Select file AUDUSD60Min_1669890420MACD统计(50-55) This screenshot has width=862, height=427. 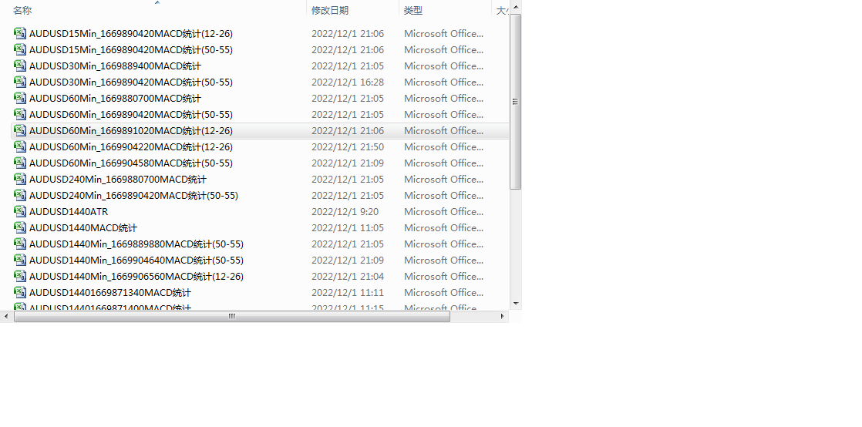[x=131, y=114]
